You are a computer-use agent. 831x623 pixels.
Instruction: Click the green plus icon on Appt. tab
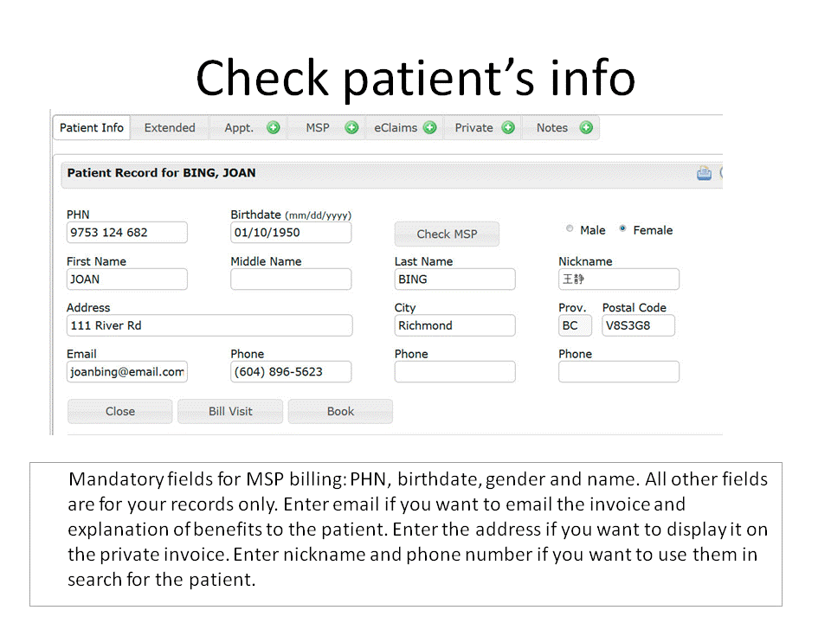274,128
